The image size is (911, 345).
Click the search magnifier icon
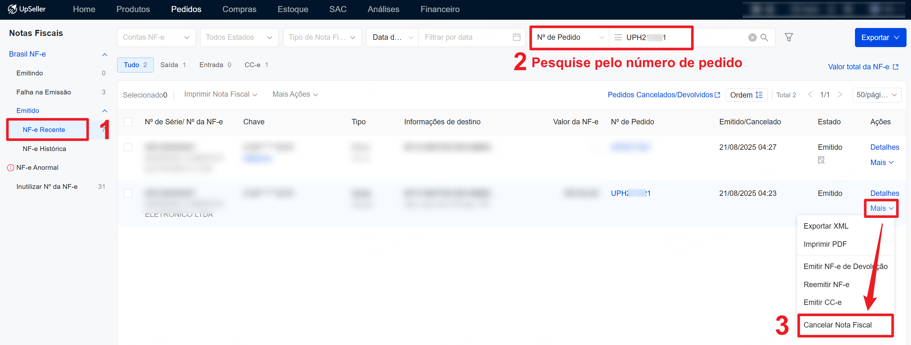[764, 38]
